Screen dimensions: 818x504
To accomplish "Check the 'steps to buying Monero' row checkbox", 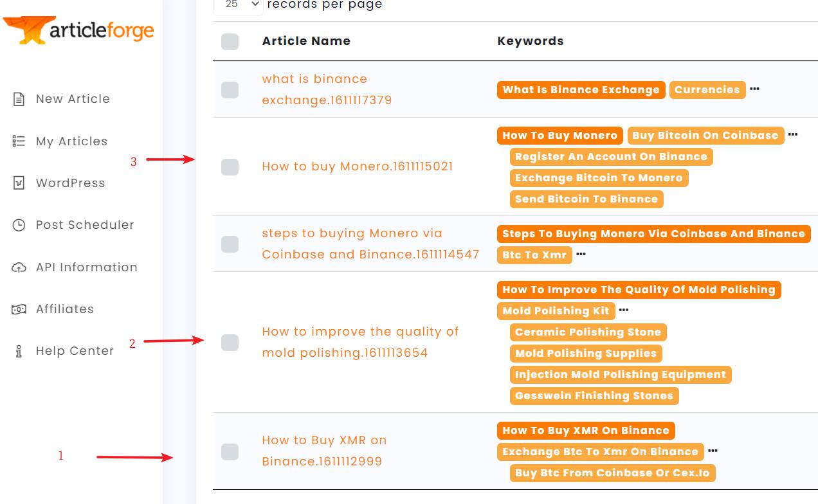I will point(230,244).
